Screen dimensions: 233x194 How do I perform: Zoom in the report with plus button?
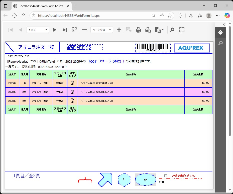119,30
